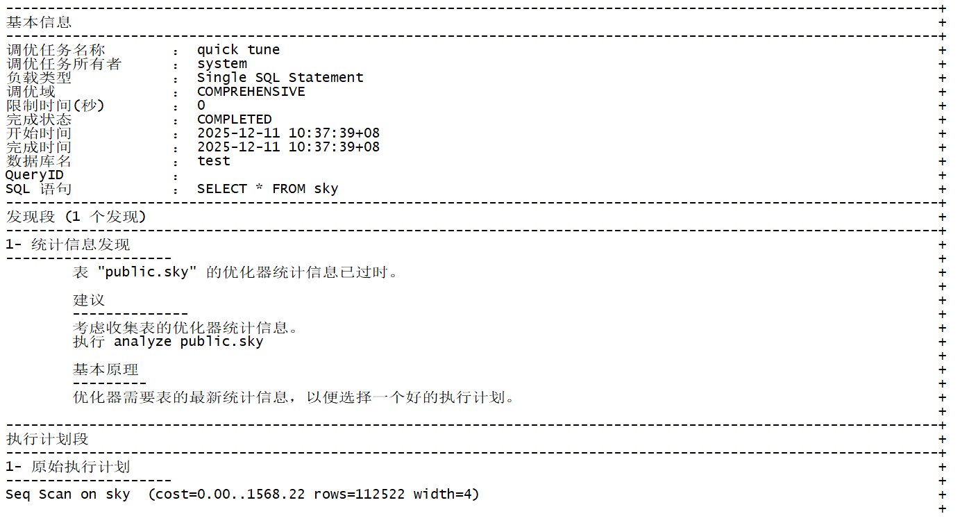Click the QueryID label

(x=34, y=175)
